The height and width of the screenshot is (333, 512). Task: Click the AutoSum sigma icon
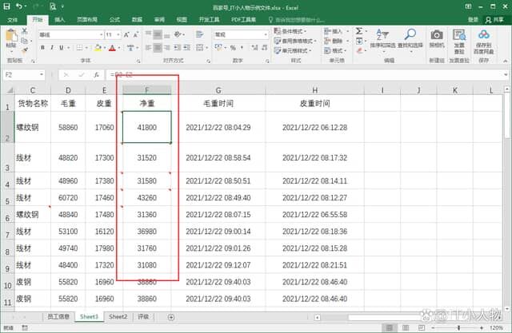point(359,31)
